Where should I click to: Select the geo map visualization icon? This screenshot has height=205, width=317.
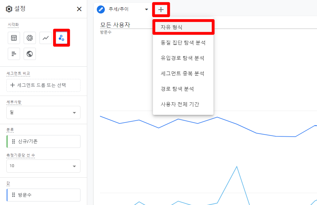pos(30,54)
